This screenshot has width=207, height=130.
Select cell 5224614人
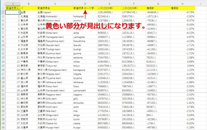[110, 16]
